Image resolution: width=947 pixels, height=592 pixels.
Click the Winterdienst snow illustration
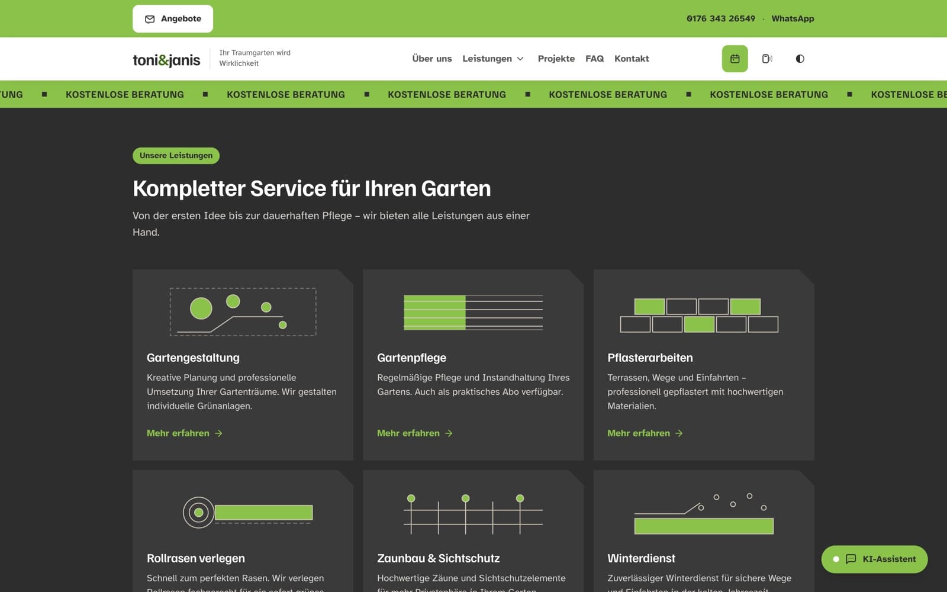tap(704, 513)
